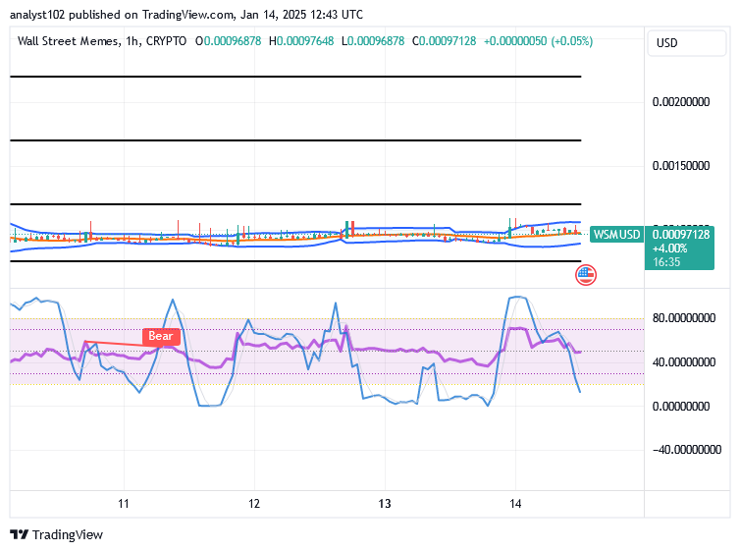Select the date 12 on time axis
This screenshot has width=740, height=552.
click(254, 504)
